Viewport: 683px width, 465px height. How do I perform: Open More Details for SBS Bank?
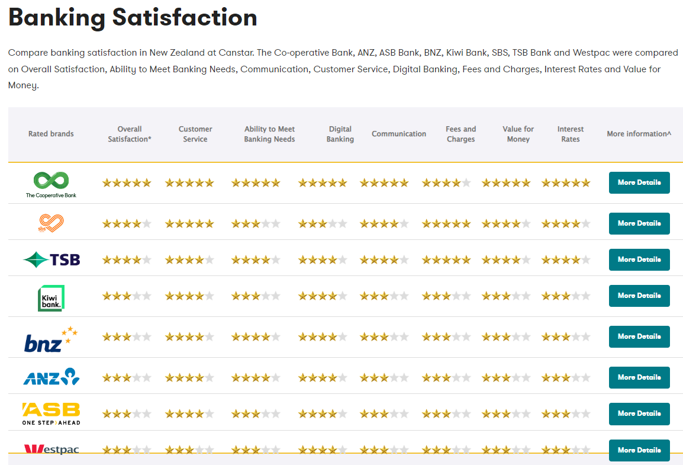tap(639, 223)
